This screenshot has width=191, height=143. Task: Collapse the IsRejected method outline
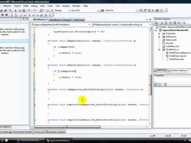[35, 65]
